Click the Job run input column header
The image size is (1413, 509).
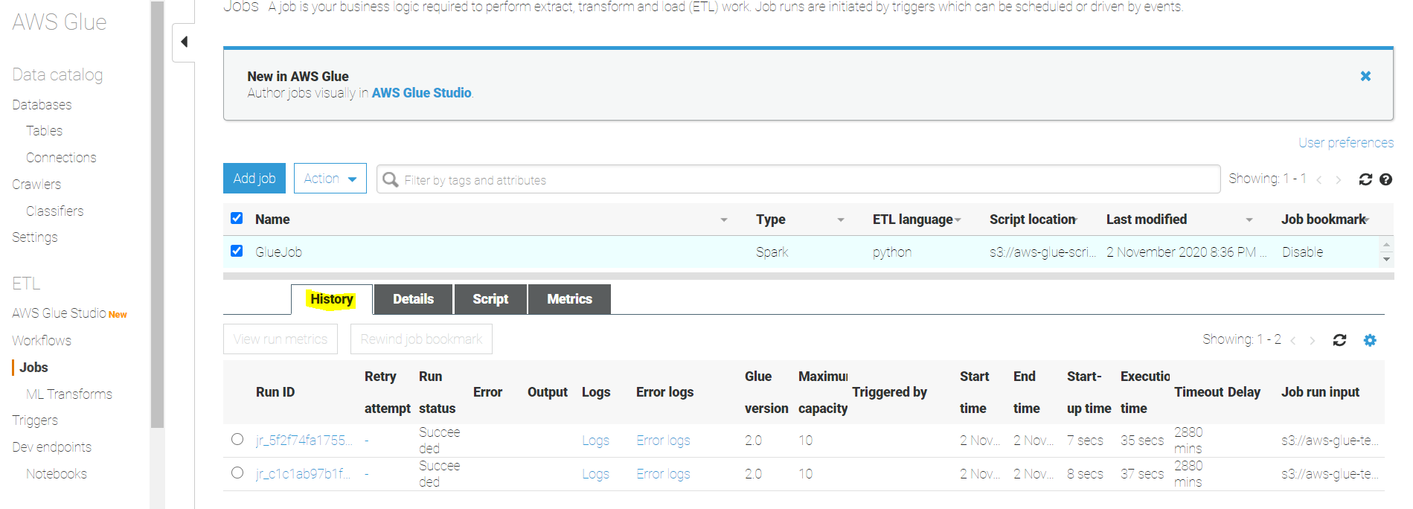coord(1320,392)
